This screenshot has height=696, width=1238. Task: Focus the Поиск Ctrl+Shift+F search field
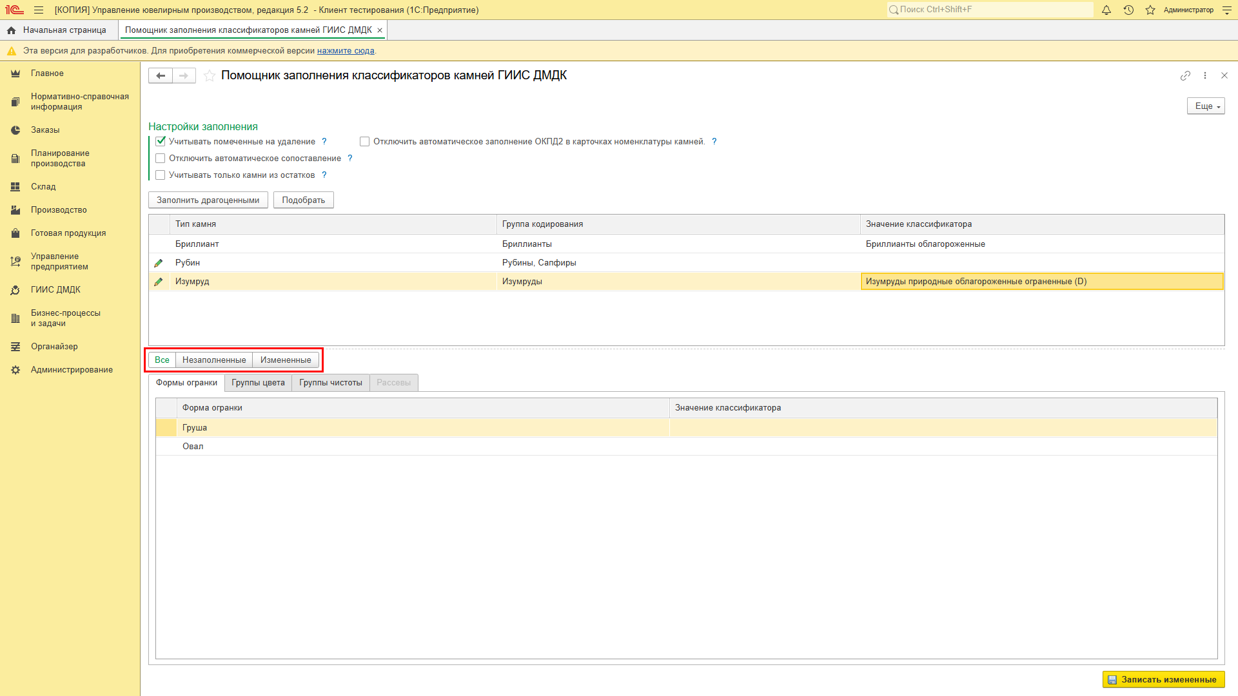[990, 10]
